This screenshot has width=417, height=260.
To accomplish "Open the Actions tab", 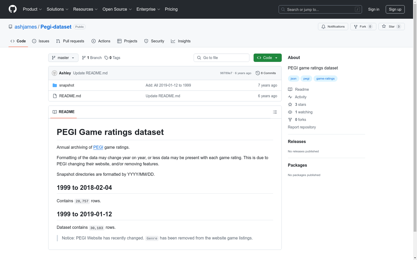I will (x=101, y=41).
